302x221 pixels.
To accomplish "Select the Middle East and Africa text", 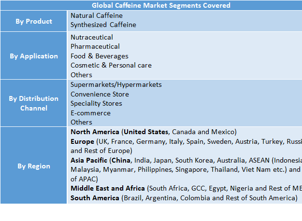I will (108, 188).
